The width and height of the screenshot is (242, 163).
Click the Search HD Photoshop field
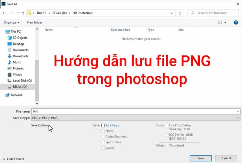(213, 13)
